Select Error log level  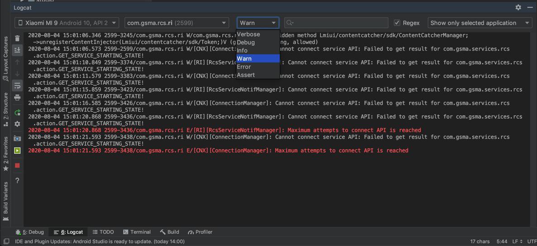[258, 67]
